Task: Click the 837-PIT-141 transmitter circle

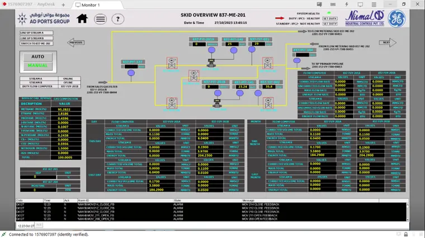Action: (x=239, y=93)
